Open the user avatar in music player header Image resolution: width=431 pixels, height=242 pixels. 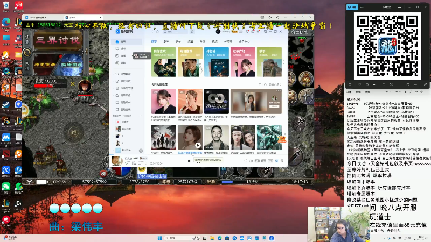218,32
